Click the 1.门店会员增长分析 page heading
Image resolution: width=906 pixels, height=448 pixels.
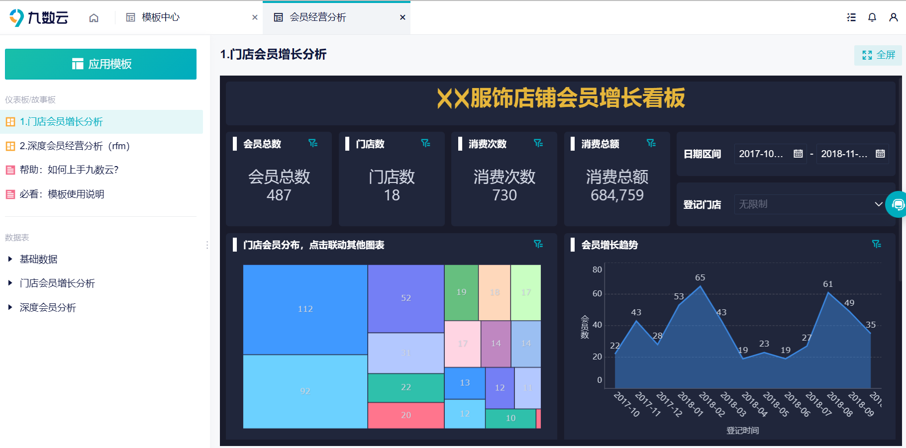tap(273, 54)
